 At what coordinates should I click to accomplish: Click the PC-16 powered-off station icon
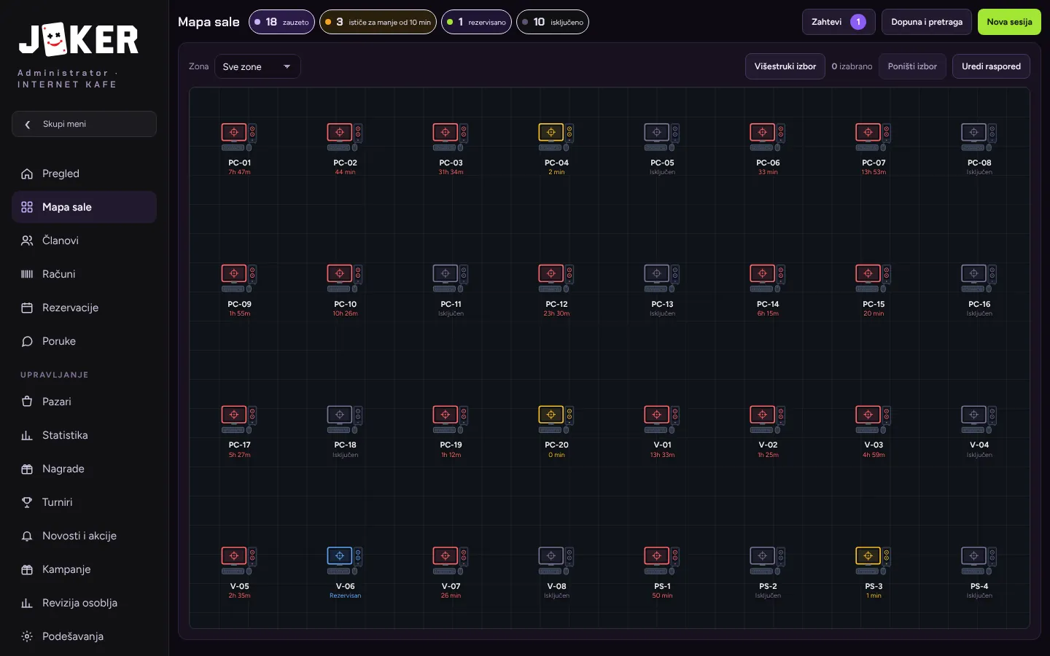(979, 278)
